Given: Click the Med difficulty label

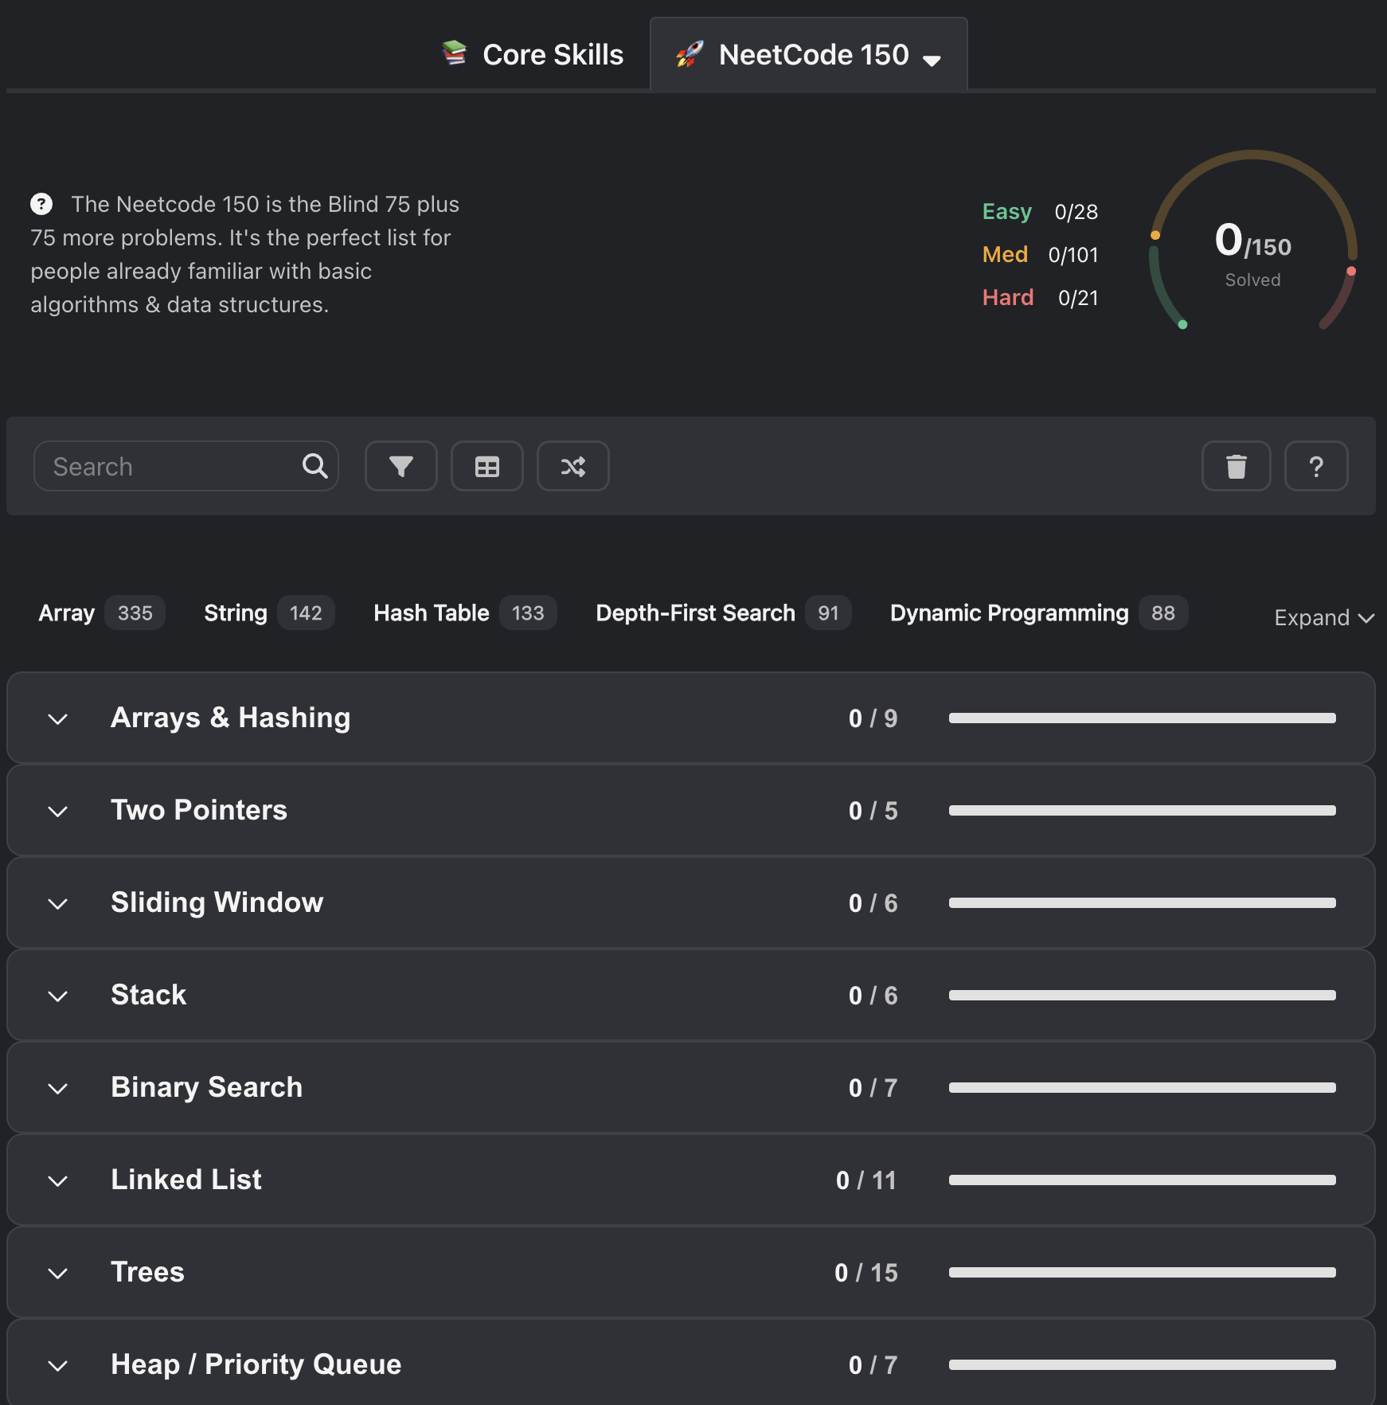Looking at the screenshot, I should 1005,254.
